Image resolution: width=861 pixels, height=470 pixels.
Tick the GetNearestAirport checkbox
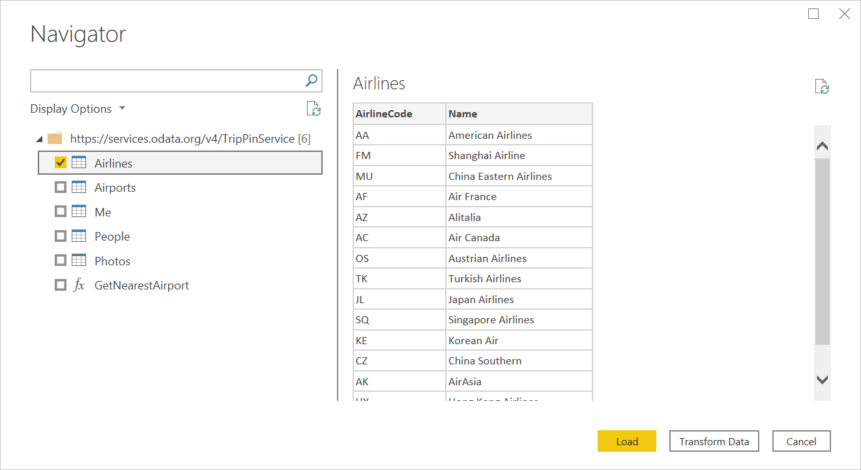pos(61,286)
